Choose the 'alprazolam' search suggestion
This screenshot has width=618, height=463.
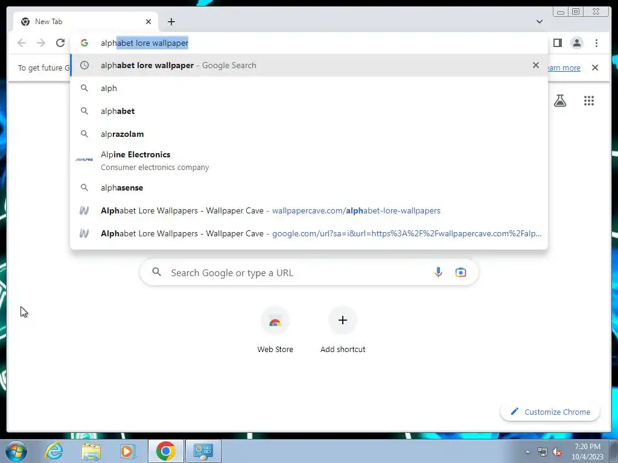[309, 134]
